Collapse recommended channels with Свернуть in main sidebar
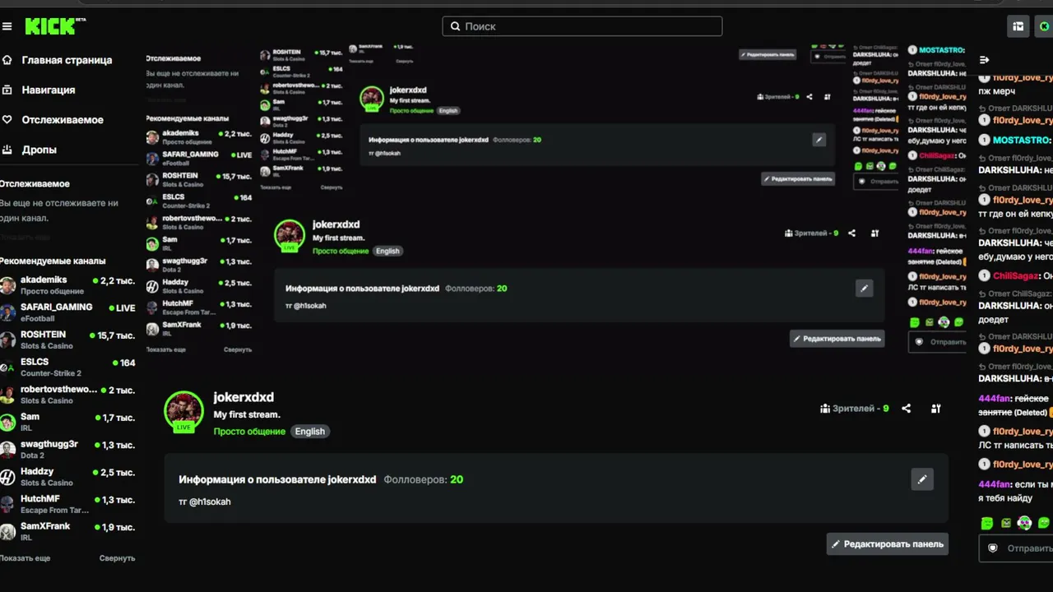The height and width of the screenshot is (592, 1053). point(118,558)
